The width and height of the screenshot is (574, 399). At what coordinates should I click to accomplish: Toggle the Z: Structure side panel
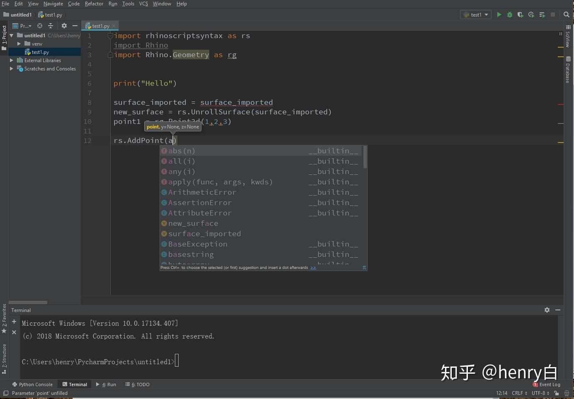[x=4, y=359]
